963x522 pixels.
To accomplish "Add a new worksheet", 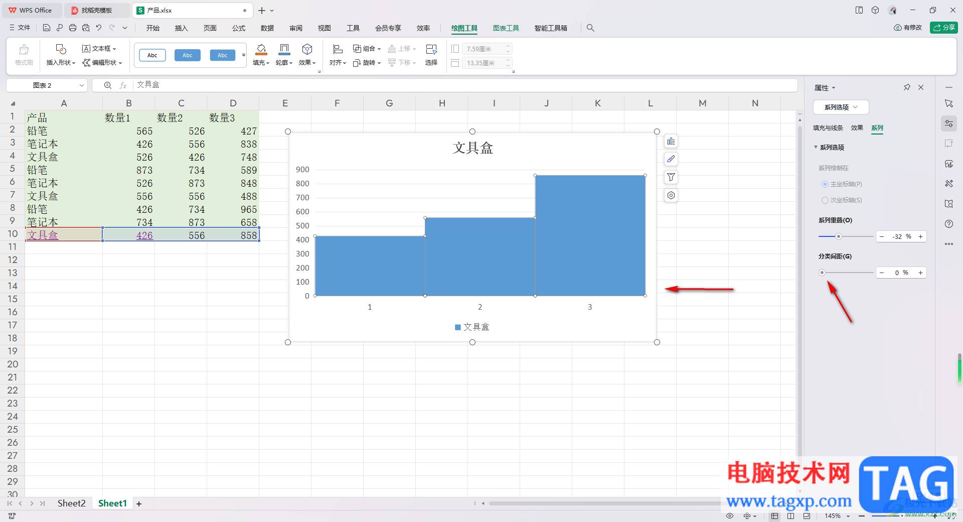I will 139,504.
